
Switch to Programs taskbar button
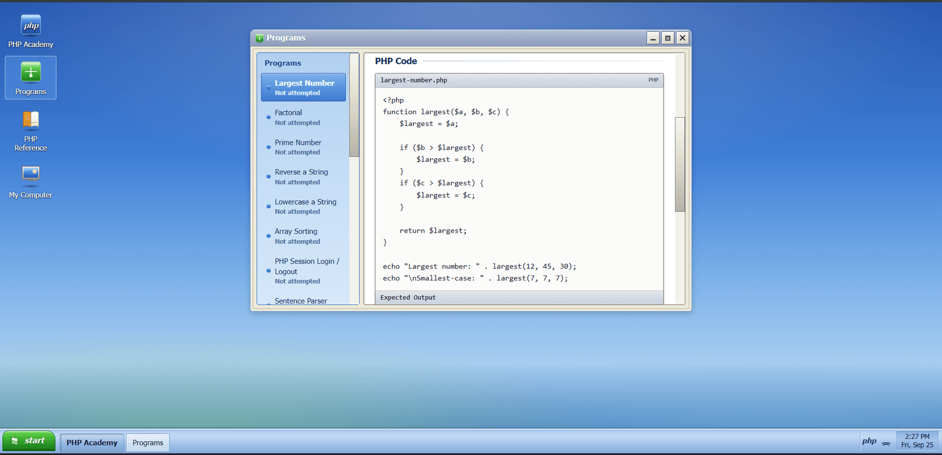(148, 443)
